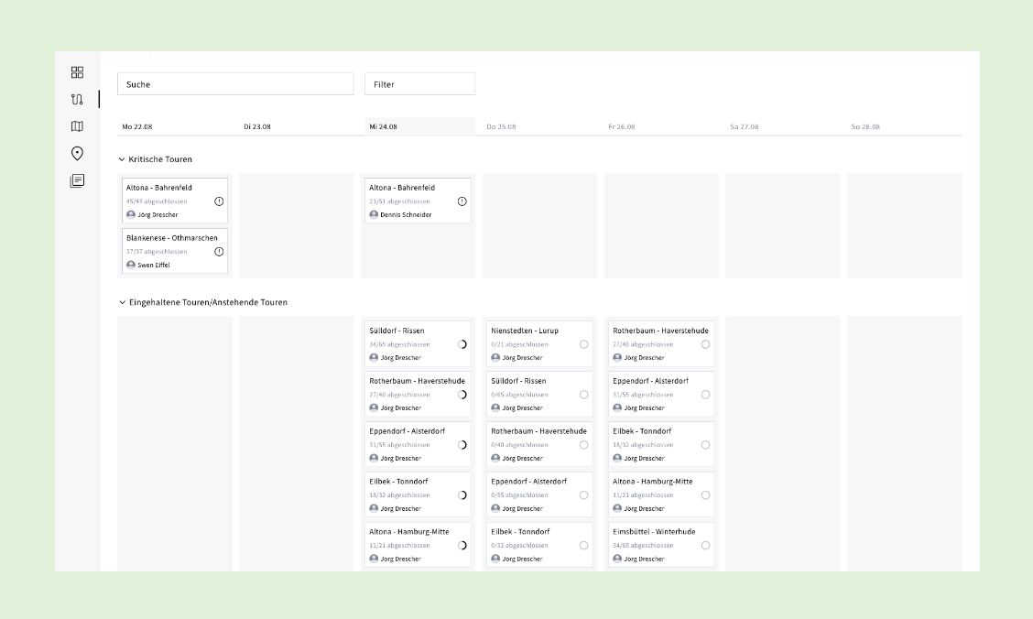
Task: Click the location pin icon in sidebar
Action: pyautogui.click(x=77, y=153)
